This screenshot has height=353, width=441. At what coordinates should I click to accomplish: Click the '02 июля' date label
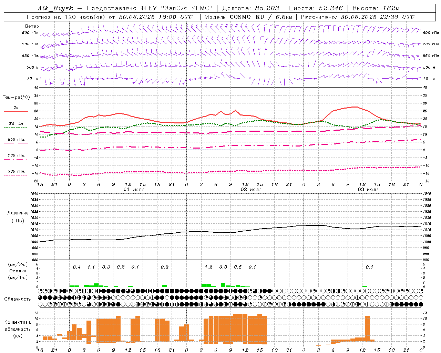tap(251, 190)
